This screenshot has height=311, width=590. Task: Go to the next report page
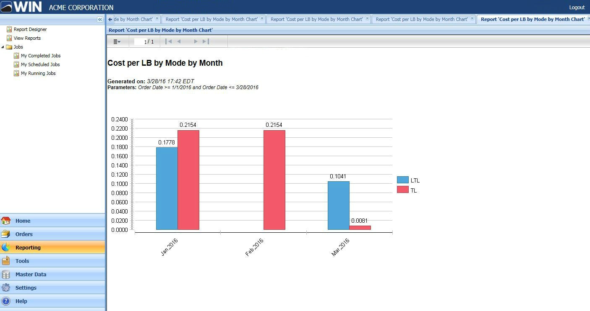pos(195,41)
